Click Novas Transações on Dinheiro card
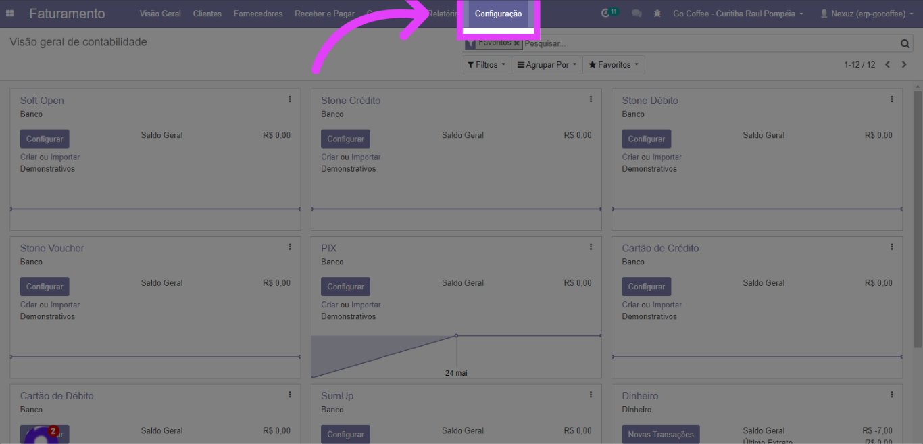Viewport: 923px width, 444px height. click(x=660, y=435)
